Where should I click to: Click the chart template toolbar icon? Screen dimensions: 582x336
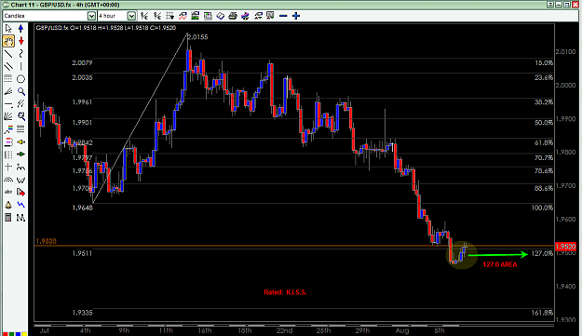(196, 16)
